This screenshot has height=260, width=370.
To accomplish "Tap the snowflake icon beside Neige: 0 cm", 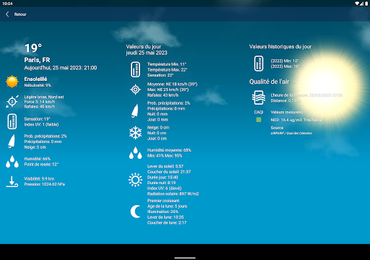I will pyautogui.click(x=135, y=133).
